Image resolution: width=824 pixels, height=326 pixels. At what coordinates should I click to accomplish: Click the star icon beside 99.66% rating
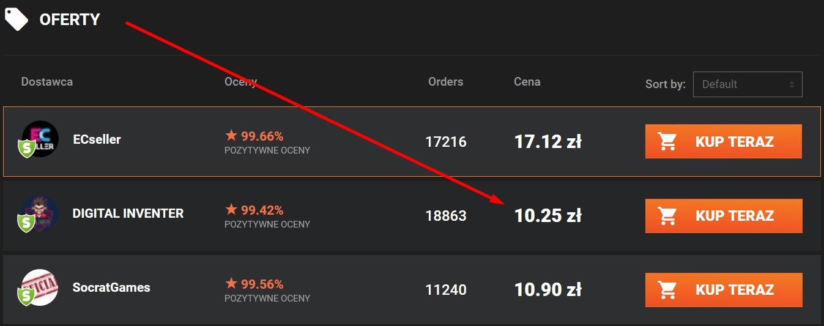coord(231,135)
